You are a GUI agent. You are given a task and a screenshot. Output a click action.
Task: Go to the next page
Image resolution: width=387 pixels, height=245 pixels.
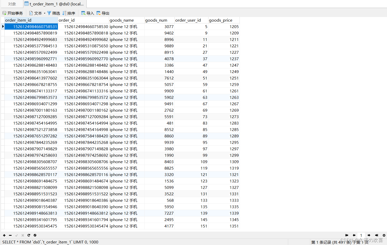point(369,235)
